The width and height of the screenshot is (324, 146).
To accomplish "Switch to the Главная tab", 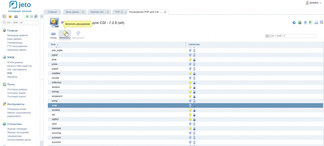I will pyautogui.click(x=52, y=12).
